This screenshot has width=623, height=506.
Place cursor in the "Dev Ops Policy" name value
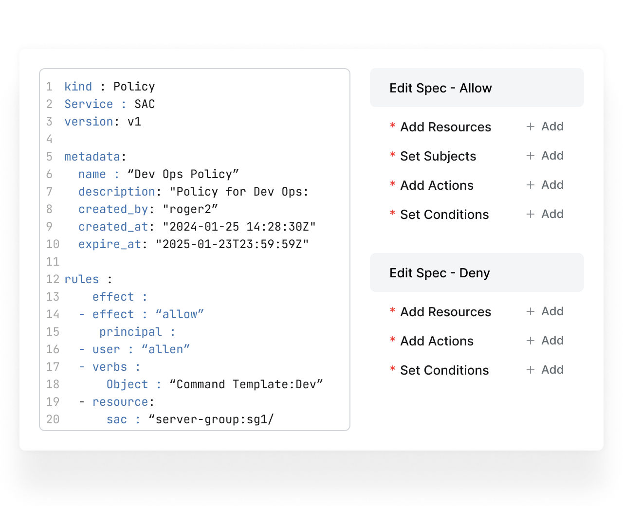(x=183, y=174)
